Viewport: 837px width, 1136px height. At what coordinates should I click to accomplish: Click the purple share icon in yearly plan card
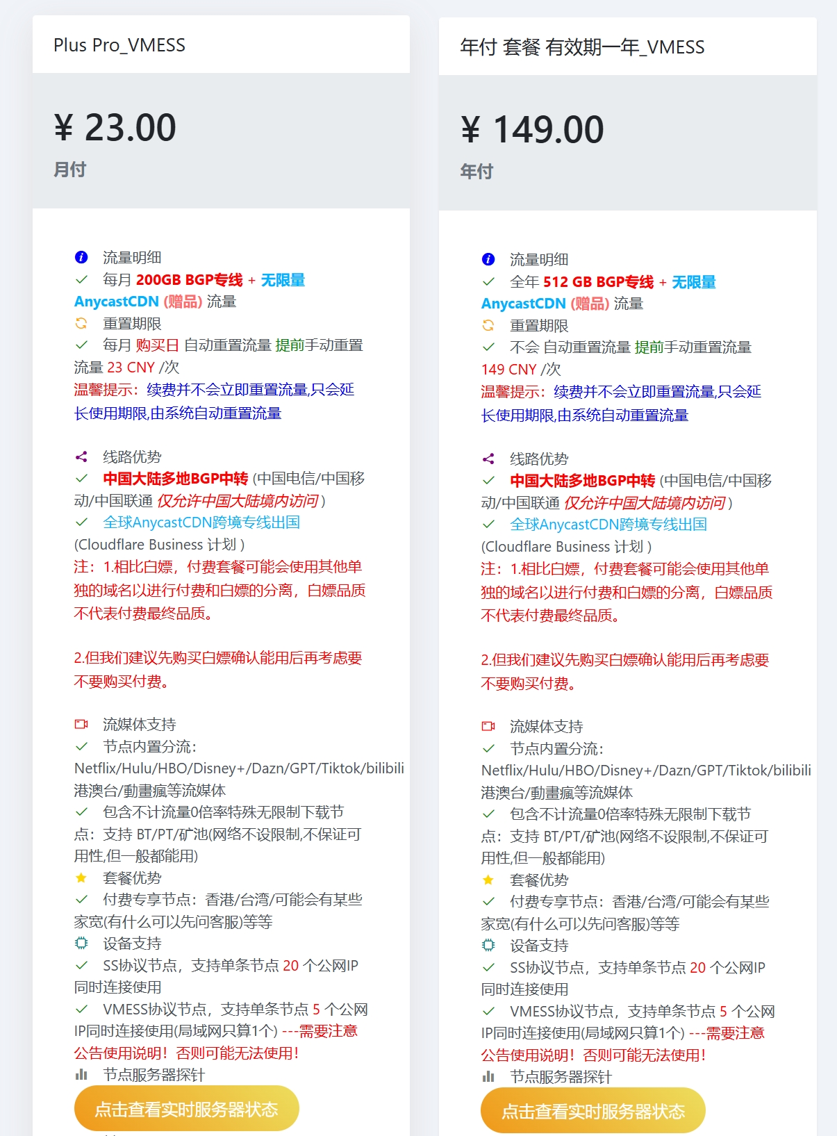[x=488, y=459]
